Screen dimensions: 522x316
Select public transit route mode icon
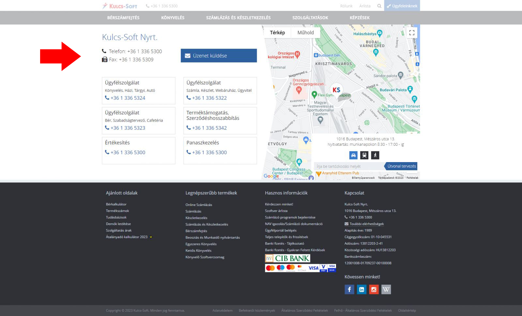[x=364, y=155]
